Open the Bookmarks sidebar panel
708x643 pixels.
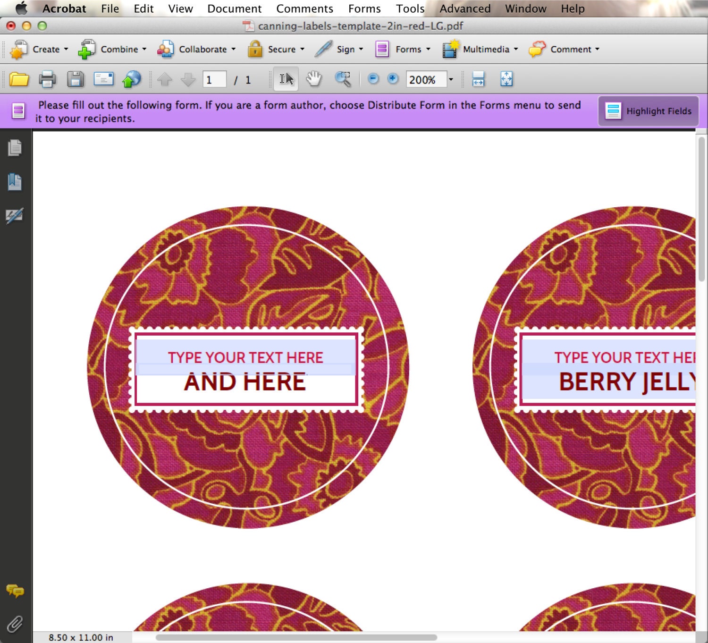pos(15,182)
